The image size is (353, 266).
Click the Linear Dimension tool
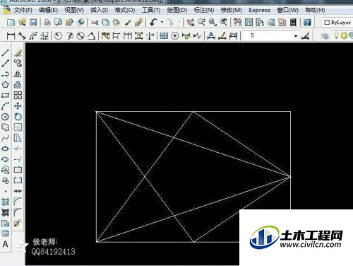click(11, 36)
